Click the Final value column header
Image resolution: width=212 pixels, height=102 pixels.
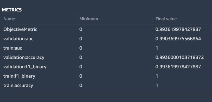coord(166,19)
